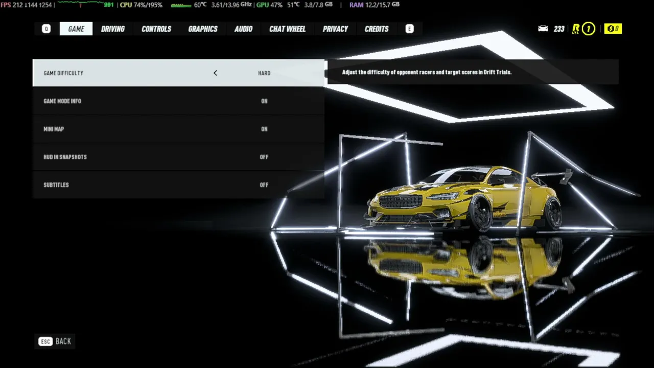Screen dimensions: 654x368
Task: Decrease Game Difficulty with left arrow
Action: coord(215,73)
